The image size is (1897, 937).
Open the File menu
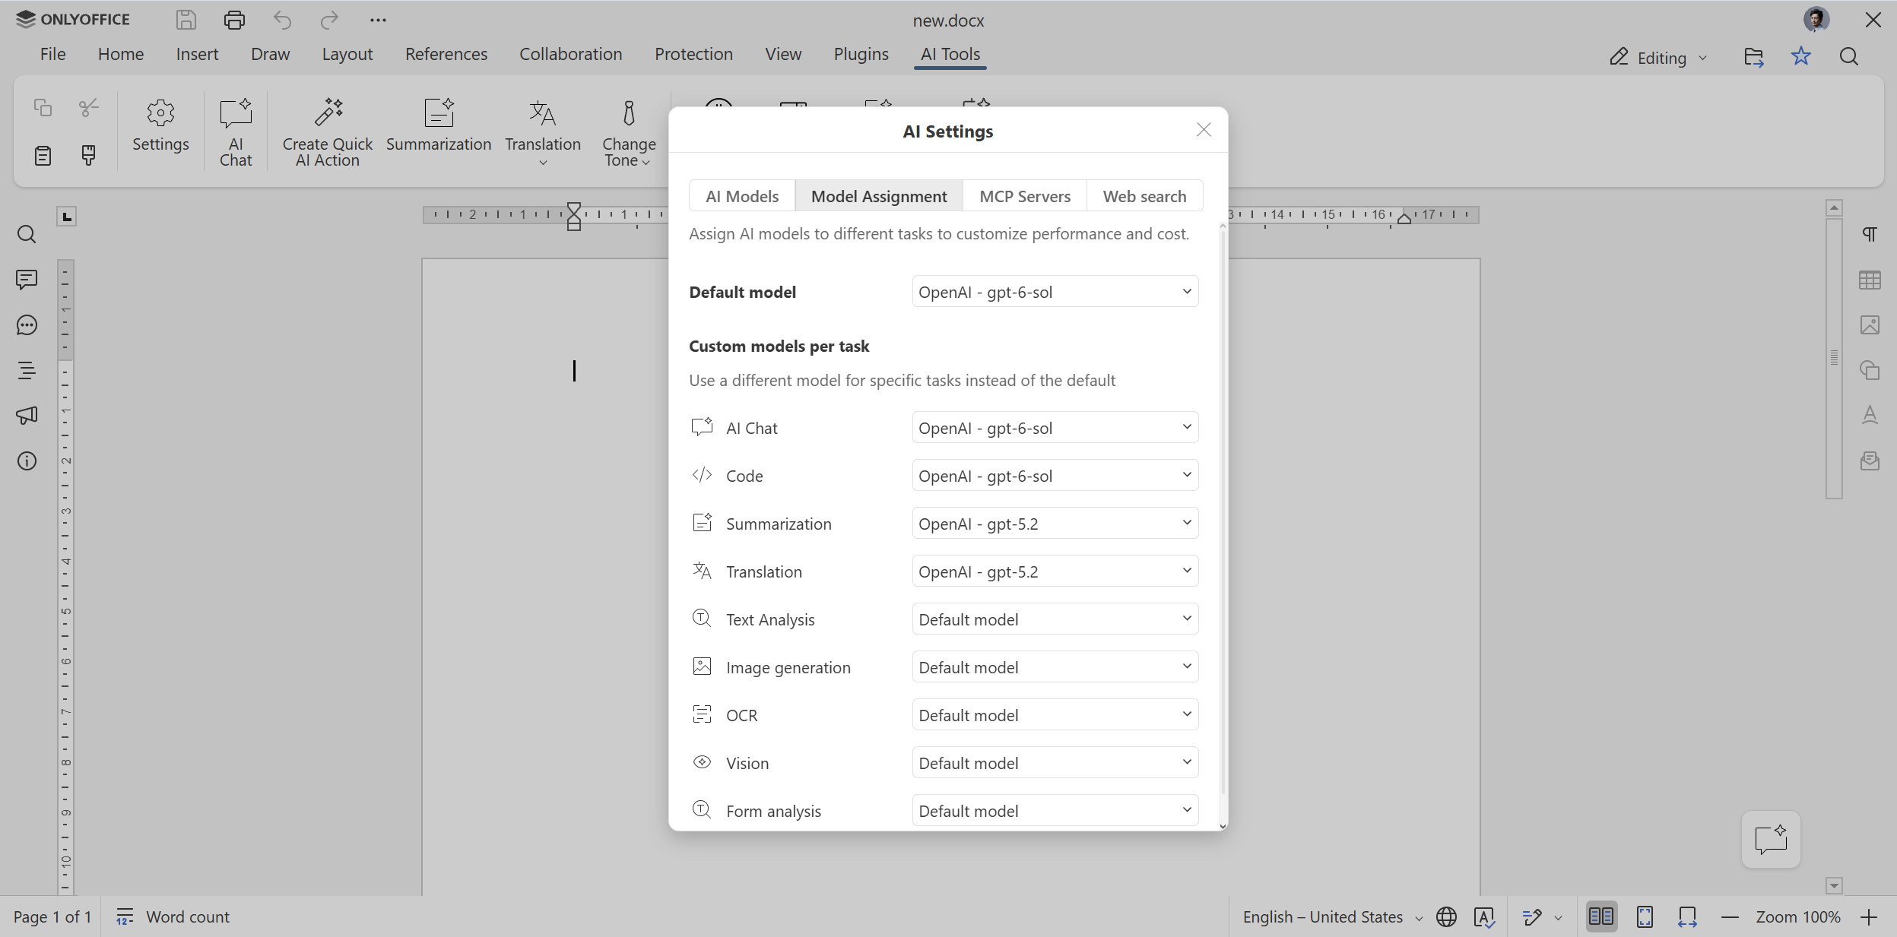(x=52, y=54)
